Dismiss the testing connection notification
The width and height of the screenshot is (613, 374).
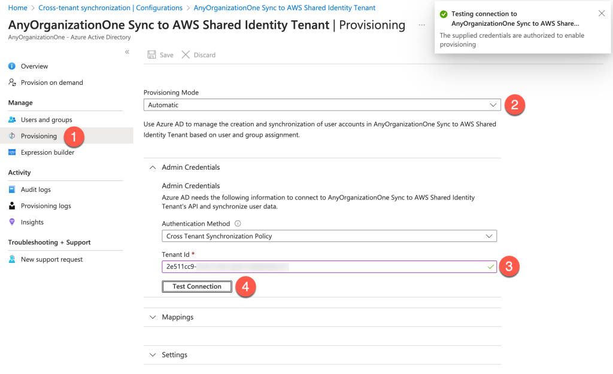(602, 13)
